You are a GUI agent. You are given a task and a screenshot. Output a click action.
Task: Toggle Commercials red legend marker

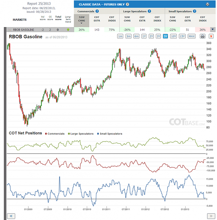coord(46,134)
